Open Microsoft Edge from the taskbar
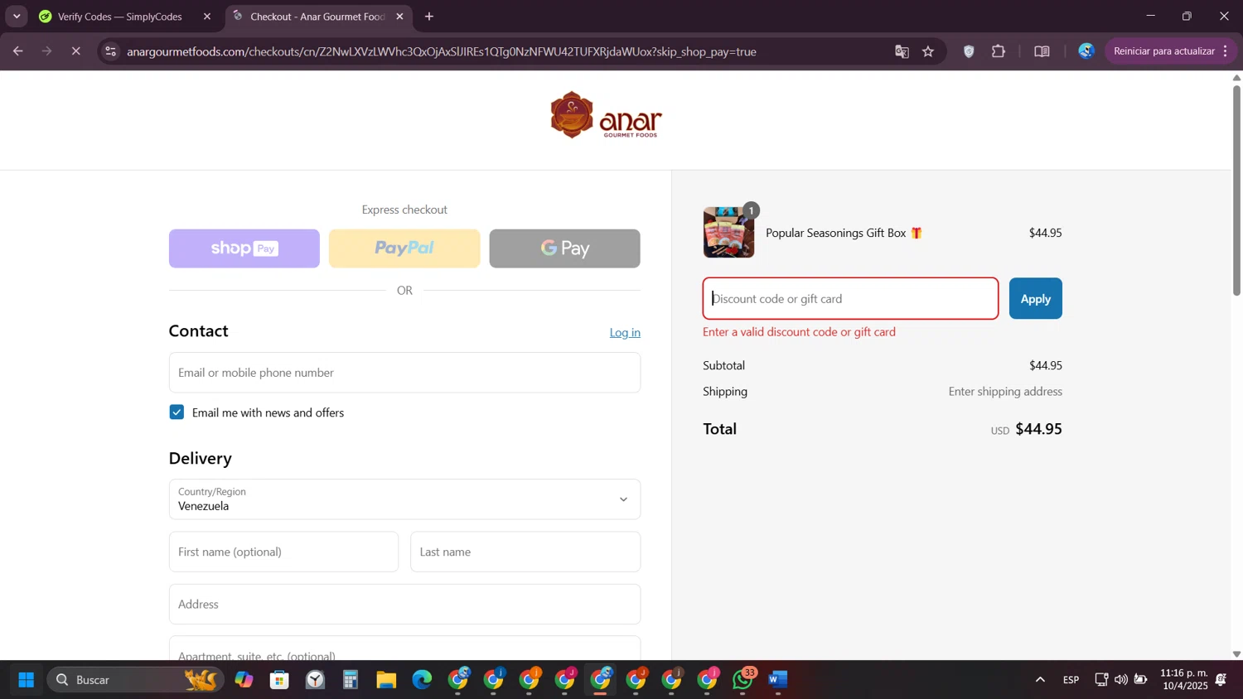1243x699 pixels. 422,680
